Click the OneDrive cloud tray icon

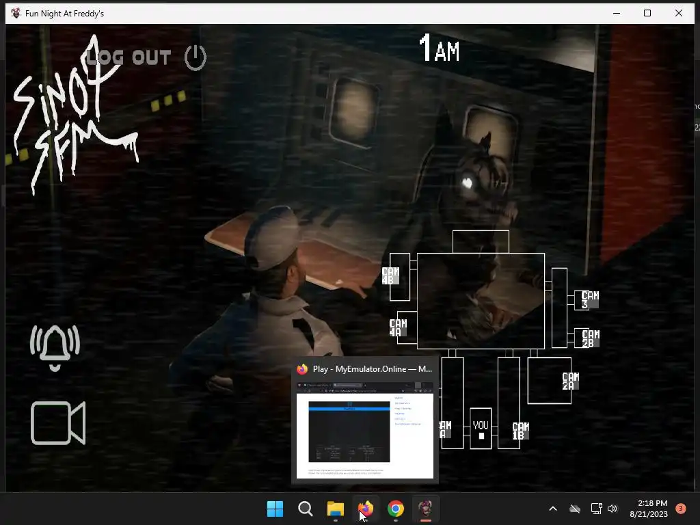pyautogui.click(x=575, y=509)
